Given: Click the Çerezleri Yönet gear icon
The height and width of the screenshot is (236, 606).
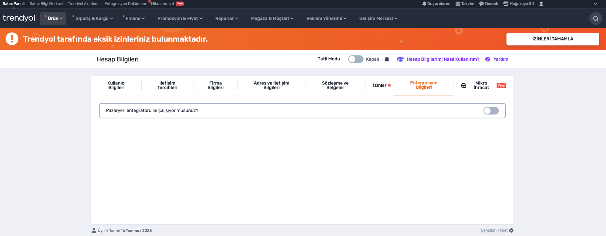Looking at the screenshot, I should [x=511, y=231].
